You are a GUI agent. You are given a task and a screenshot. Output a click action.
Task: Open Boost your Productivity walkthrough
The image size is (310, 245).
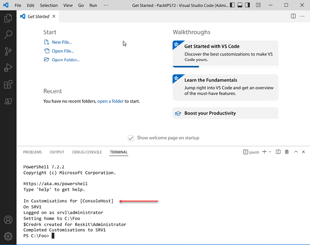coord(225,113)
